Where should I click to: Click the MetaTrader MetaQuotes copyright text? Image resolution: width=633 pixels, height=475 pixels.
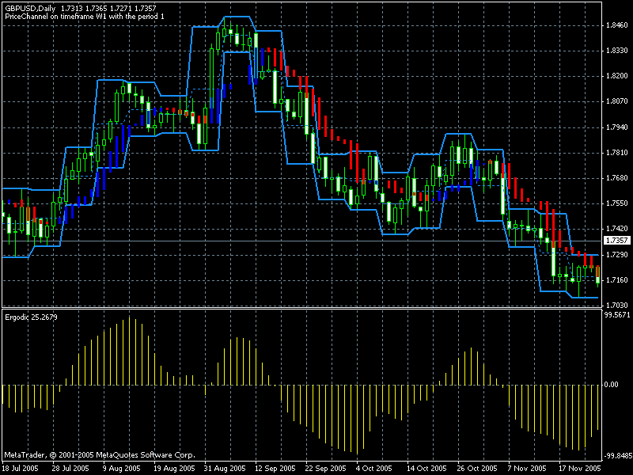[100, 455]
